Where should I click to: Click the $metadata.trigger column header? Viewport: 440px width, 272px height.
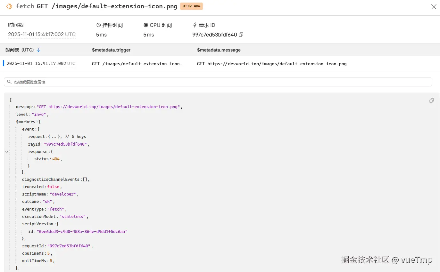[111, 50]
